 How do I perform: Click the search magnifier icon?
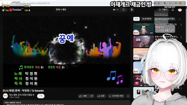pos(123,10)
